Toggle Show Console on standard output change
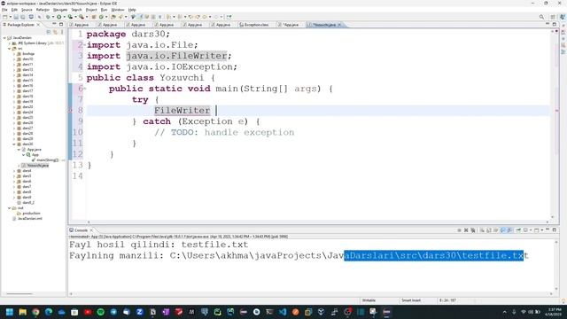This screenshot has height=319, width=567. point(502,230)
